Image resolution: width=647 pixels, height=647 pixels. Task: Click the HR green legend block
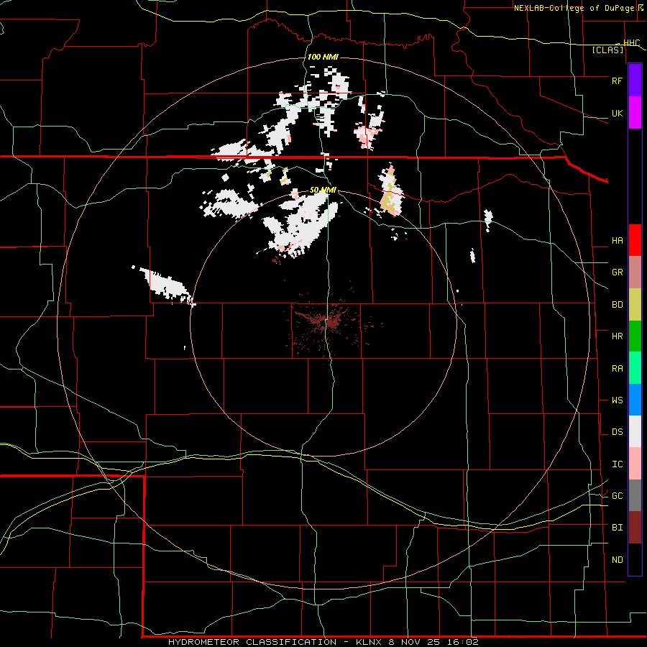click(635, 336)
